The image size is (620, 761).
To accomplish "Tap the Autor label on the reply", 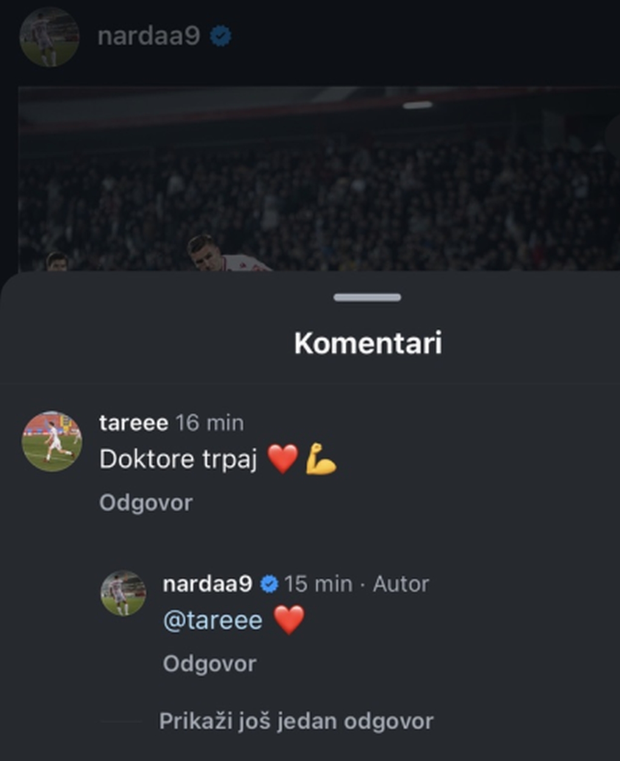I will pos(401,584).
